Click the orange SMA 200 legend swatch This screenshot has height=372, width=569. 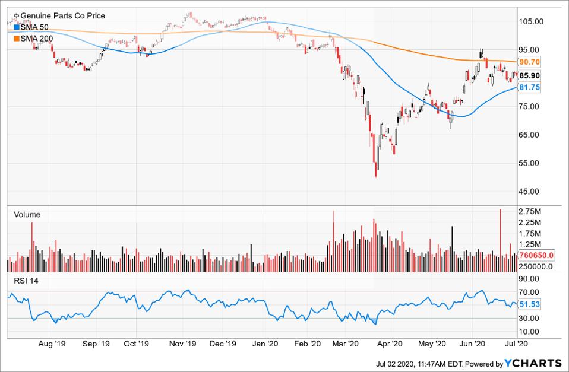16,39
